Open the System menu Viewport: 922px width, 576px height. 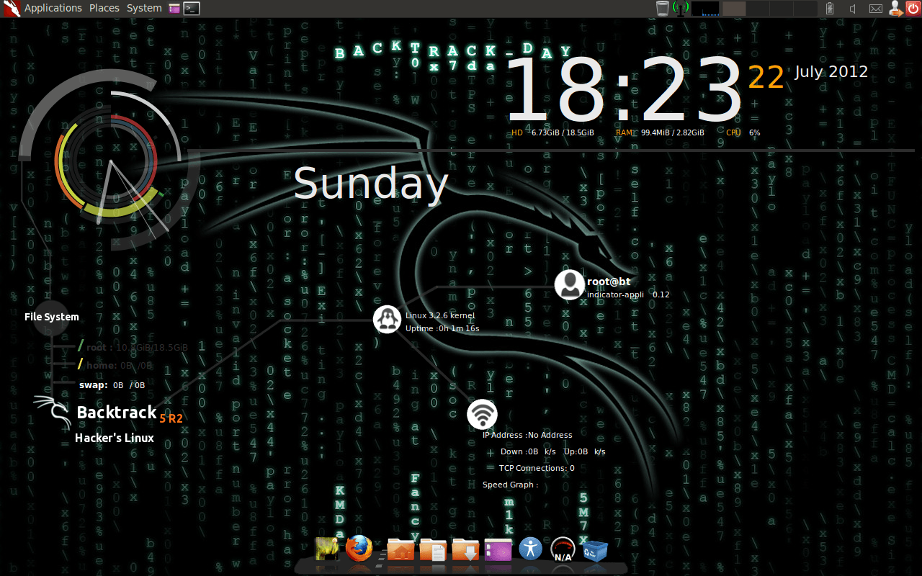pos(143,8)
